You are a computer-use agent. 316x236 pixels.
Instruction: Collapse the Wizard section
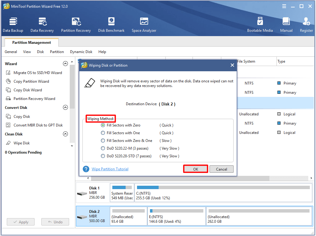[x=65, y=64]
